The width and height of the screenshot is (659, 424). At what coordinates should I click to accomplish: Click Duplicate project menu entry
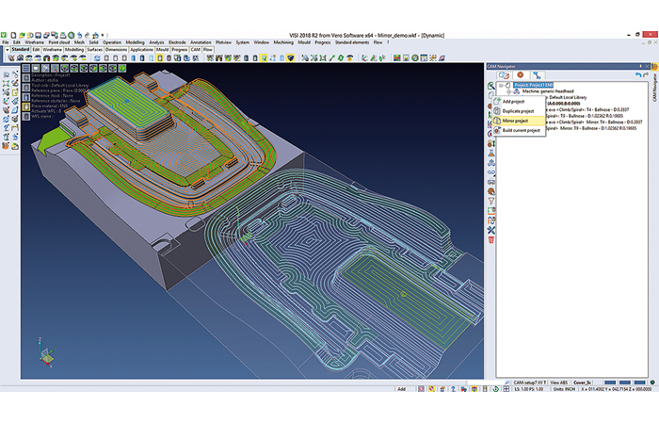(x=519, y=111)
